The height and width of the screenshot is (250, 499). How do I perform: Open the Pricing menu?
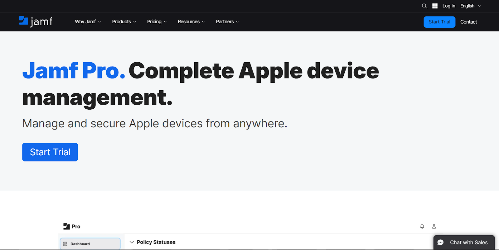157,21
